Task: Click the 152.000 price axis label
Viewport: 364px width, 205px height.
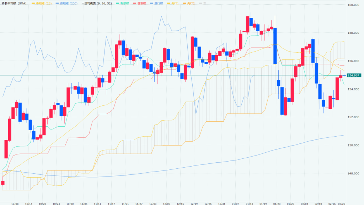Action: pos(354,117)
